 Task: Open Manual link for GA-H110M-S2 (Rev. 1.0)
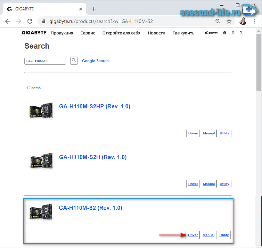click(x=208, y=235)
